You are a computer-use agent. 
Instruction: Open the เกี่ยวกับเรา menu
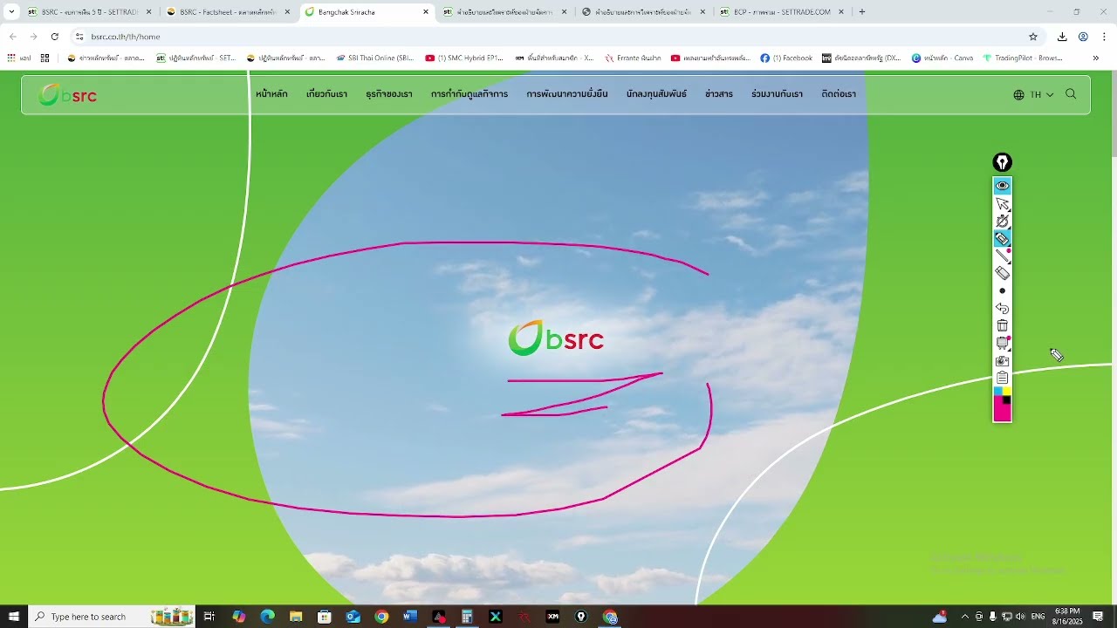coord(326,94)
